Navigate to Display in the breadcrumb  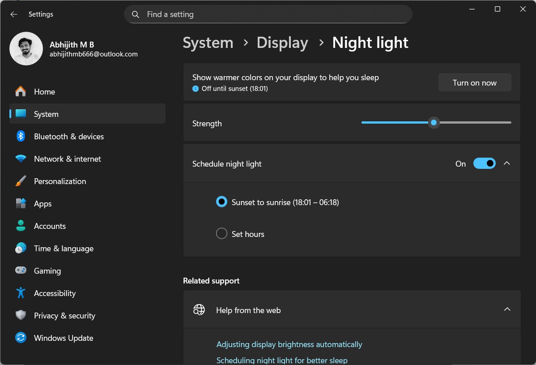[x=282, y=43]
